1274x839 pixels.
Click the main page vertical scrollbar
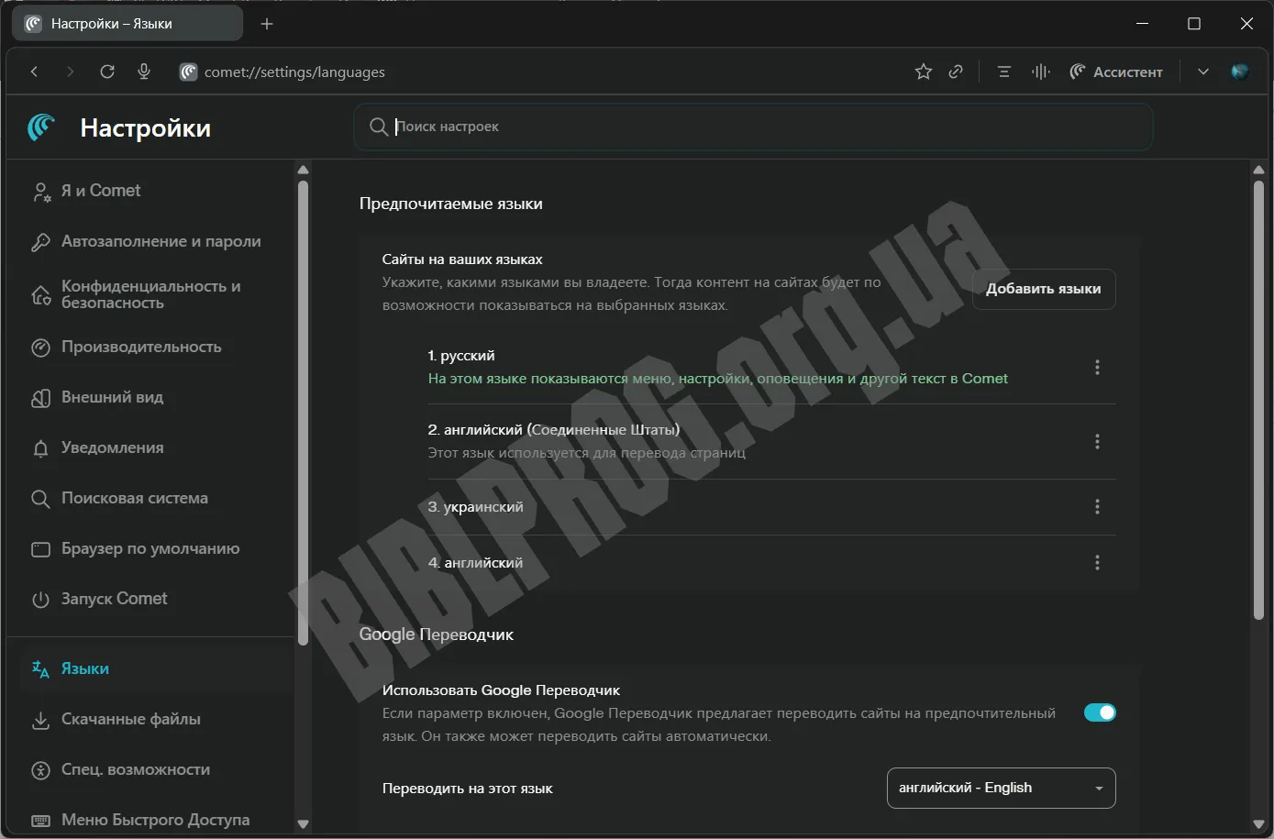(x=1258, y=399)
